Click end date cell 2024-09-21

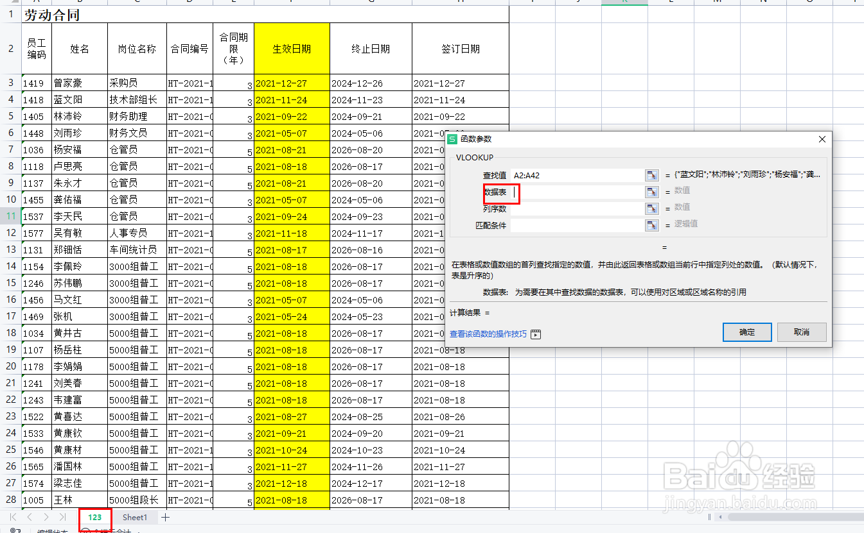pyautogui.click(x=371, y=116)
